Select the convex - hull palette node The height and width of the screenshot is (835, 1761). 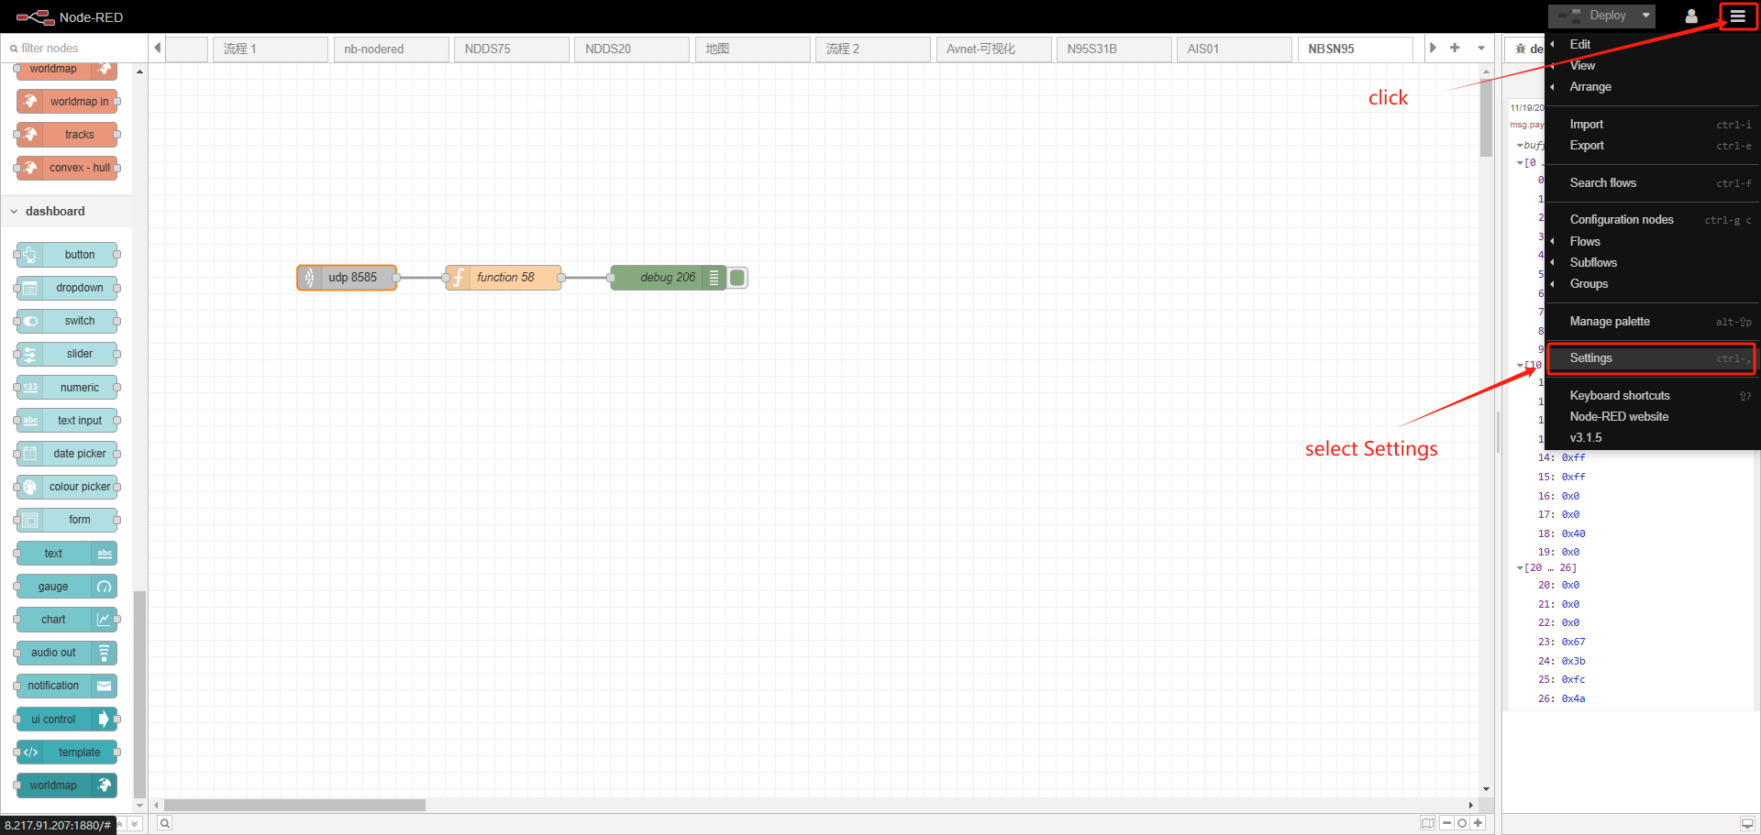click(x=67, y=168)
